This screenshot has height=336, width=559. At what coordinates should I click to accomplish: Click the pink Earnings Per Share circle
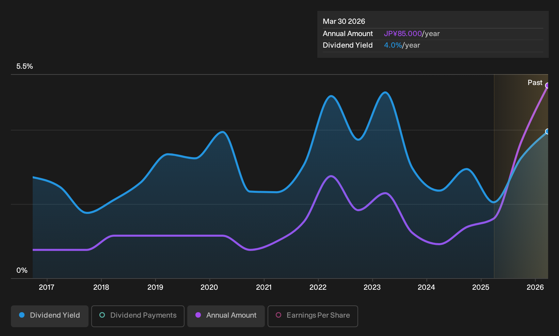278,315
